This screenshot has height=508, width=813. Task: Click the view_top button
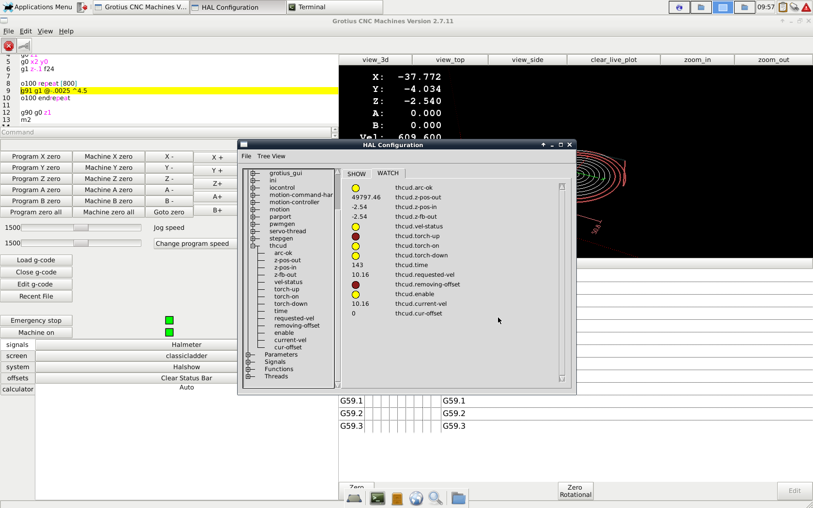pos(450,60)
